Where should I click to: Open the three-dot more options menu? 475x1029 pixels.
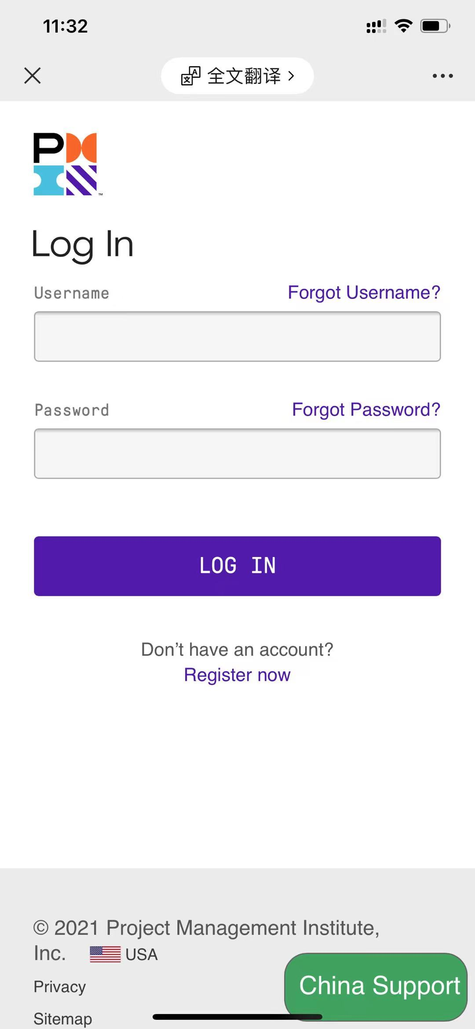click(x=442, y=76)
